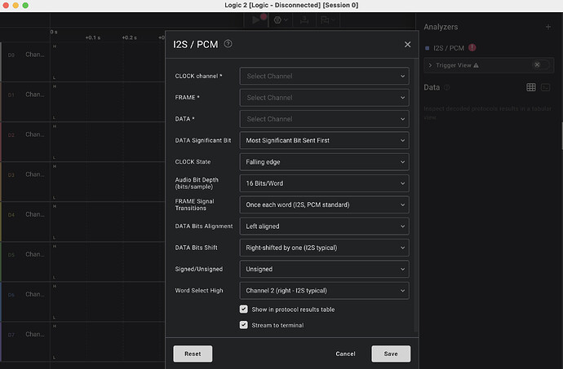Screen dimensions: 563x369
Task: Close the I2S / PCM settings dialog
Action: tap(407, 45)
